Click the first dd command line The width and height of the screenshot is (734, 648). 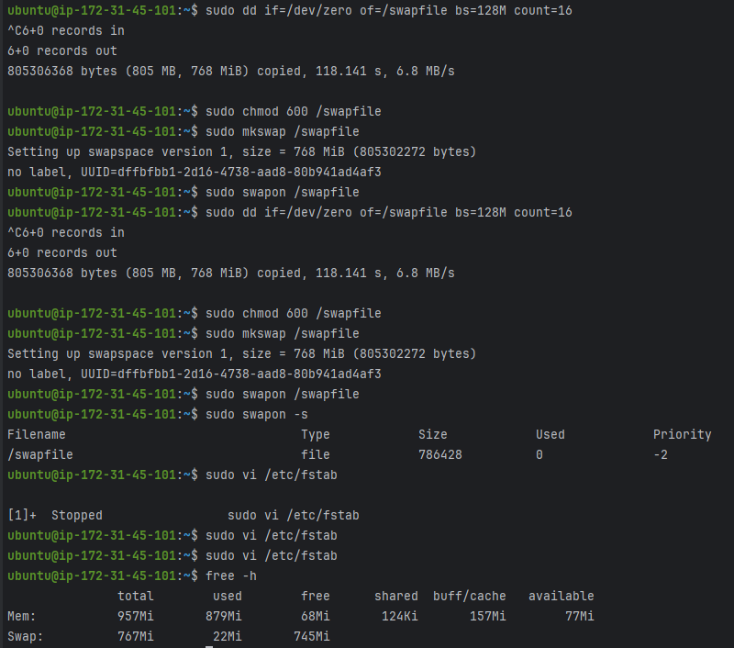coord(290,10)
